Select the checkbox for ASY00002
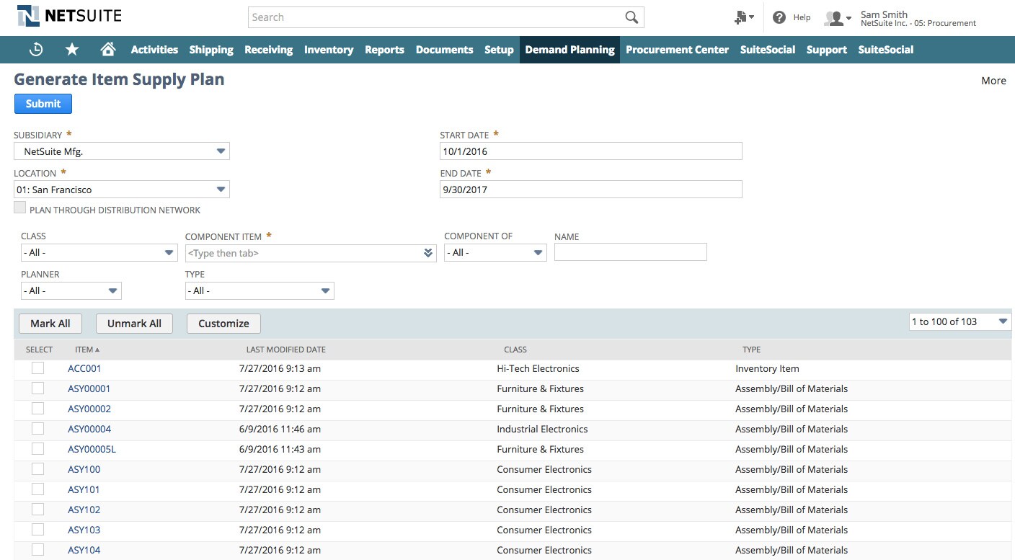 tap(37, 409)
